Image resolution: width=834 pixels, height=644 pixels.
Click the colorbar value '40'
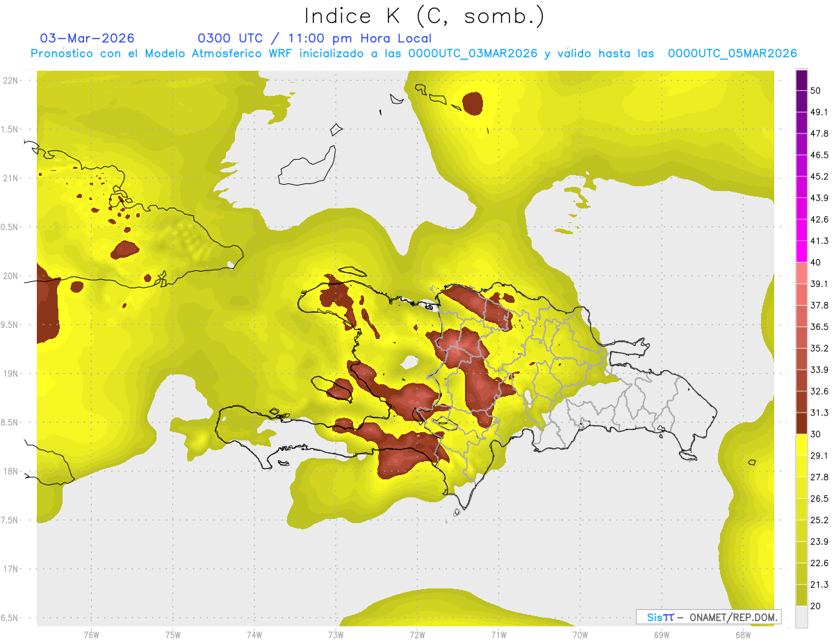[x=817, y=263]
